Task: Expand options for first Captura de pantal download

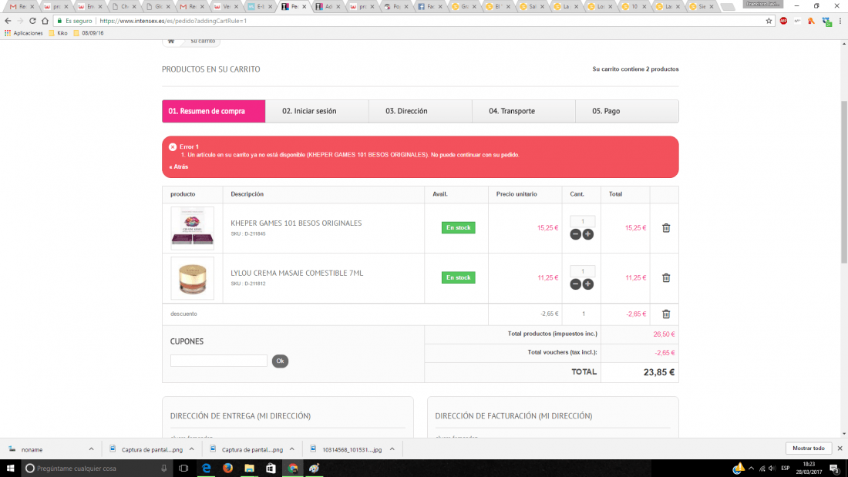Action: tap(191, 449)
